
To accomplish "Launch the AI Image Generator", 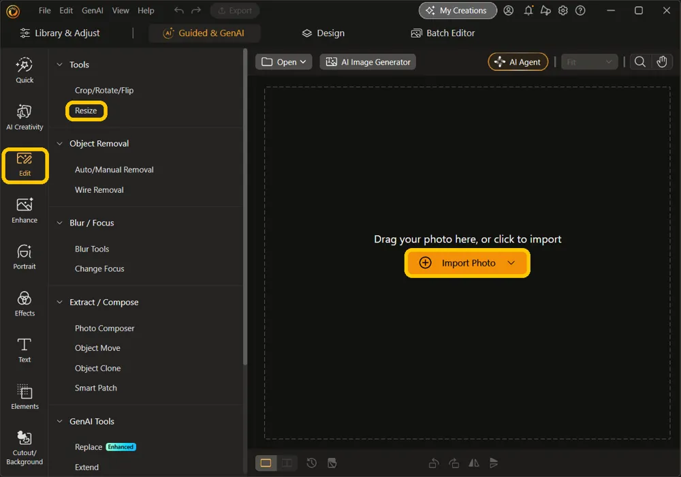I will (368, 62).
